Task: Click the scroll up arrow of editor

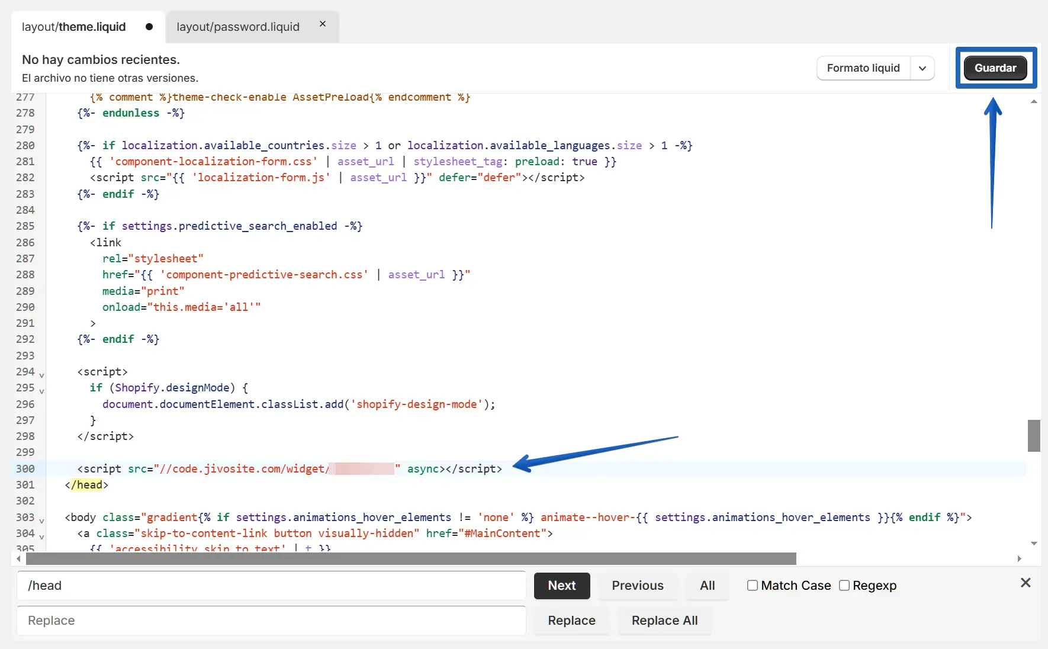Action: click(x=1034, y=102)
